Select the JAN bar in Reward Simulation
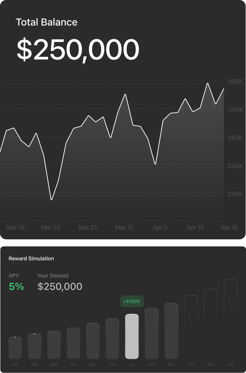The width and height of the screenshot is (246, 373). point(15,348)
